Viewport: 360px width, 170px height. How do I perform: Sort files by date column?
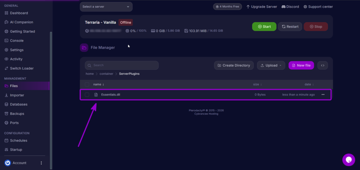click(309, 84)
